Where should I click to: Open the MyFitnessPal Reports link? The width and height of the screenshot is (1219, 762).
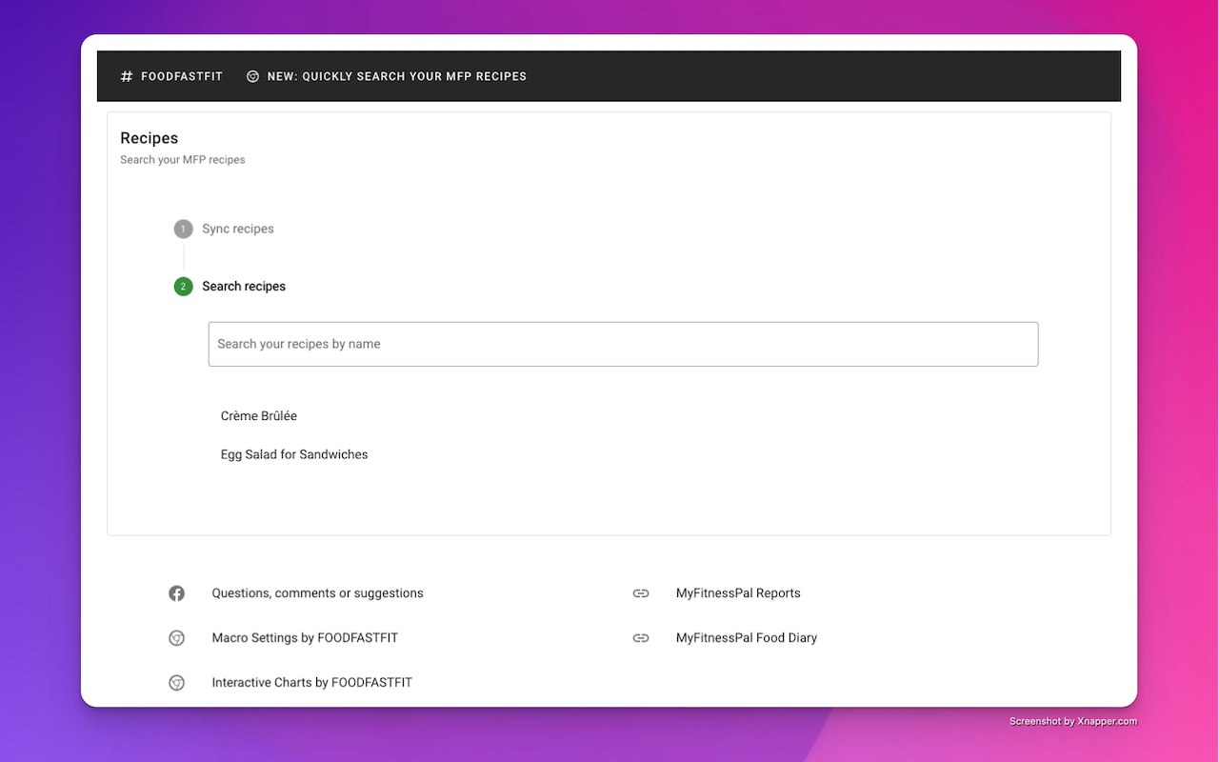[x=738, y=593]
